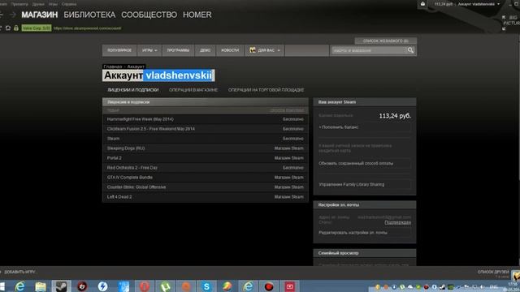Open the account name dropdown in title bar

click(479, 4)
